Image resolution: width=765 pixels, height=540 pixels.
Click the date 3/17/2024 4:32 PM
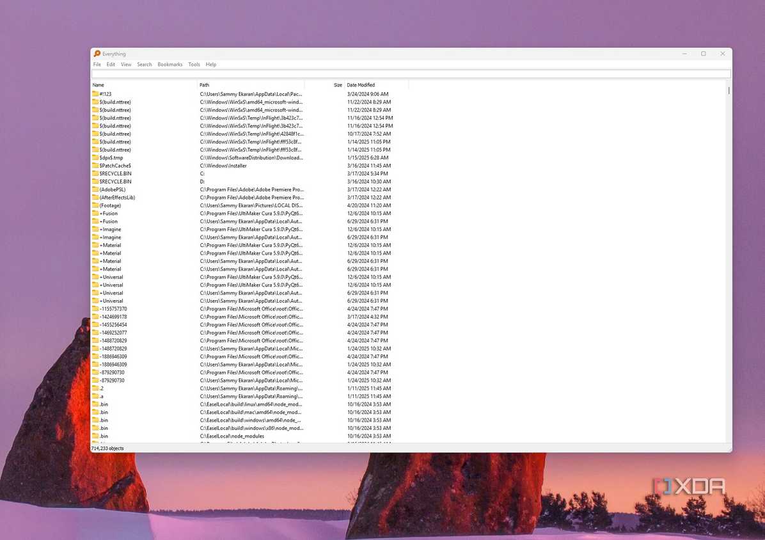368,317
